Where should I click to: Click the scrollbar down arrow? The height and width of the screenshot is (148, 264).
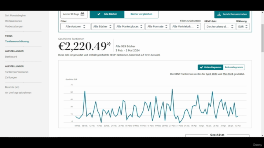coord(262,135)
